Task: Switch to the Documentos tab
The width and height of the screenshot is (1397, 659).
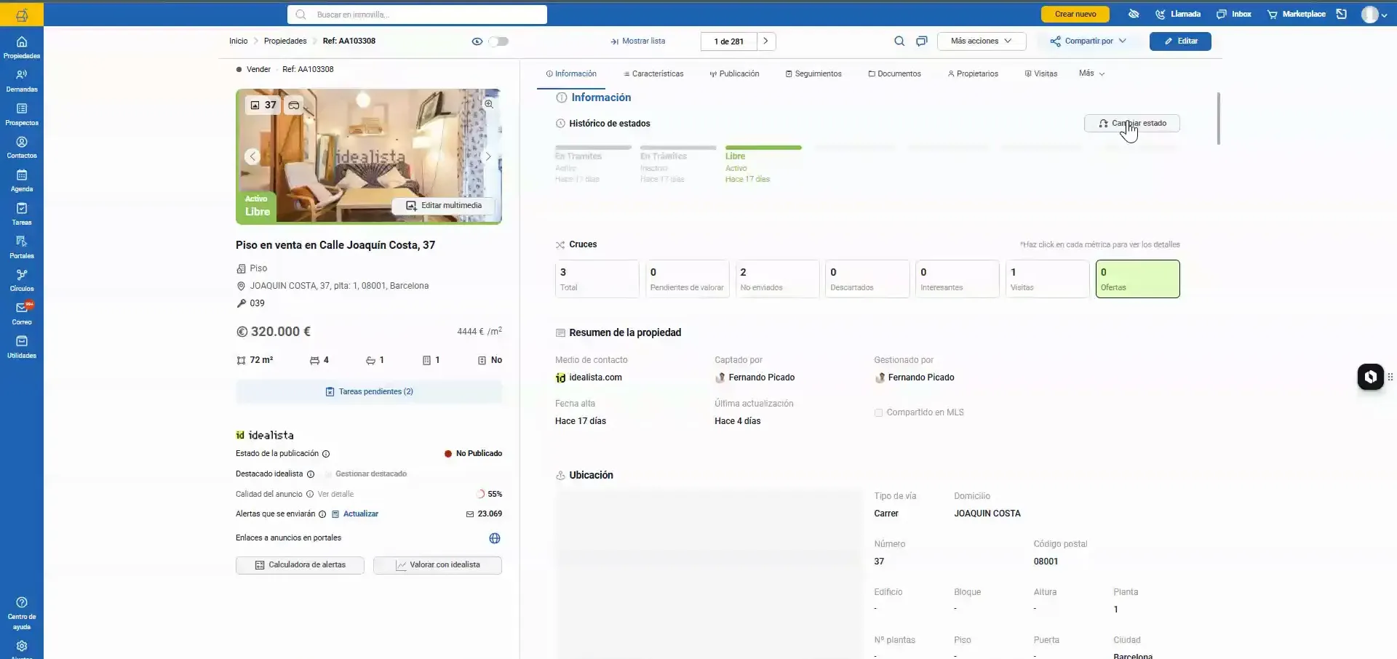Action: coord(895,74)
